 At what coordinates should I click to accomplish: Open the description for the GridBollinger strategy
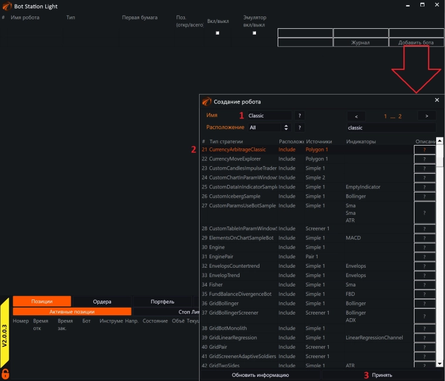[424, 304]
